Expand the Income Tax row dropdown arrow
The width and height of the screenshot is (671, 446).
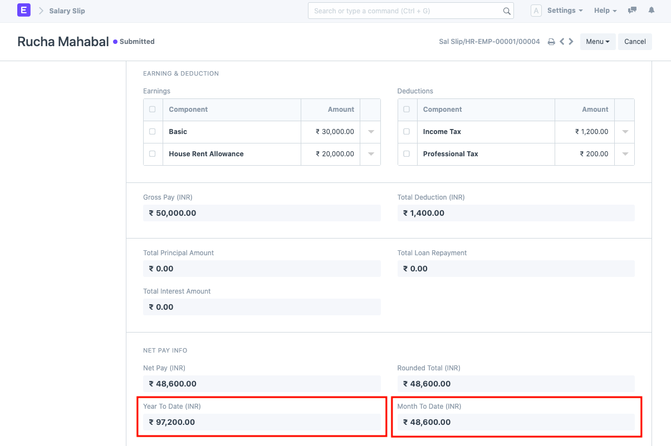(625, 132)
